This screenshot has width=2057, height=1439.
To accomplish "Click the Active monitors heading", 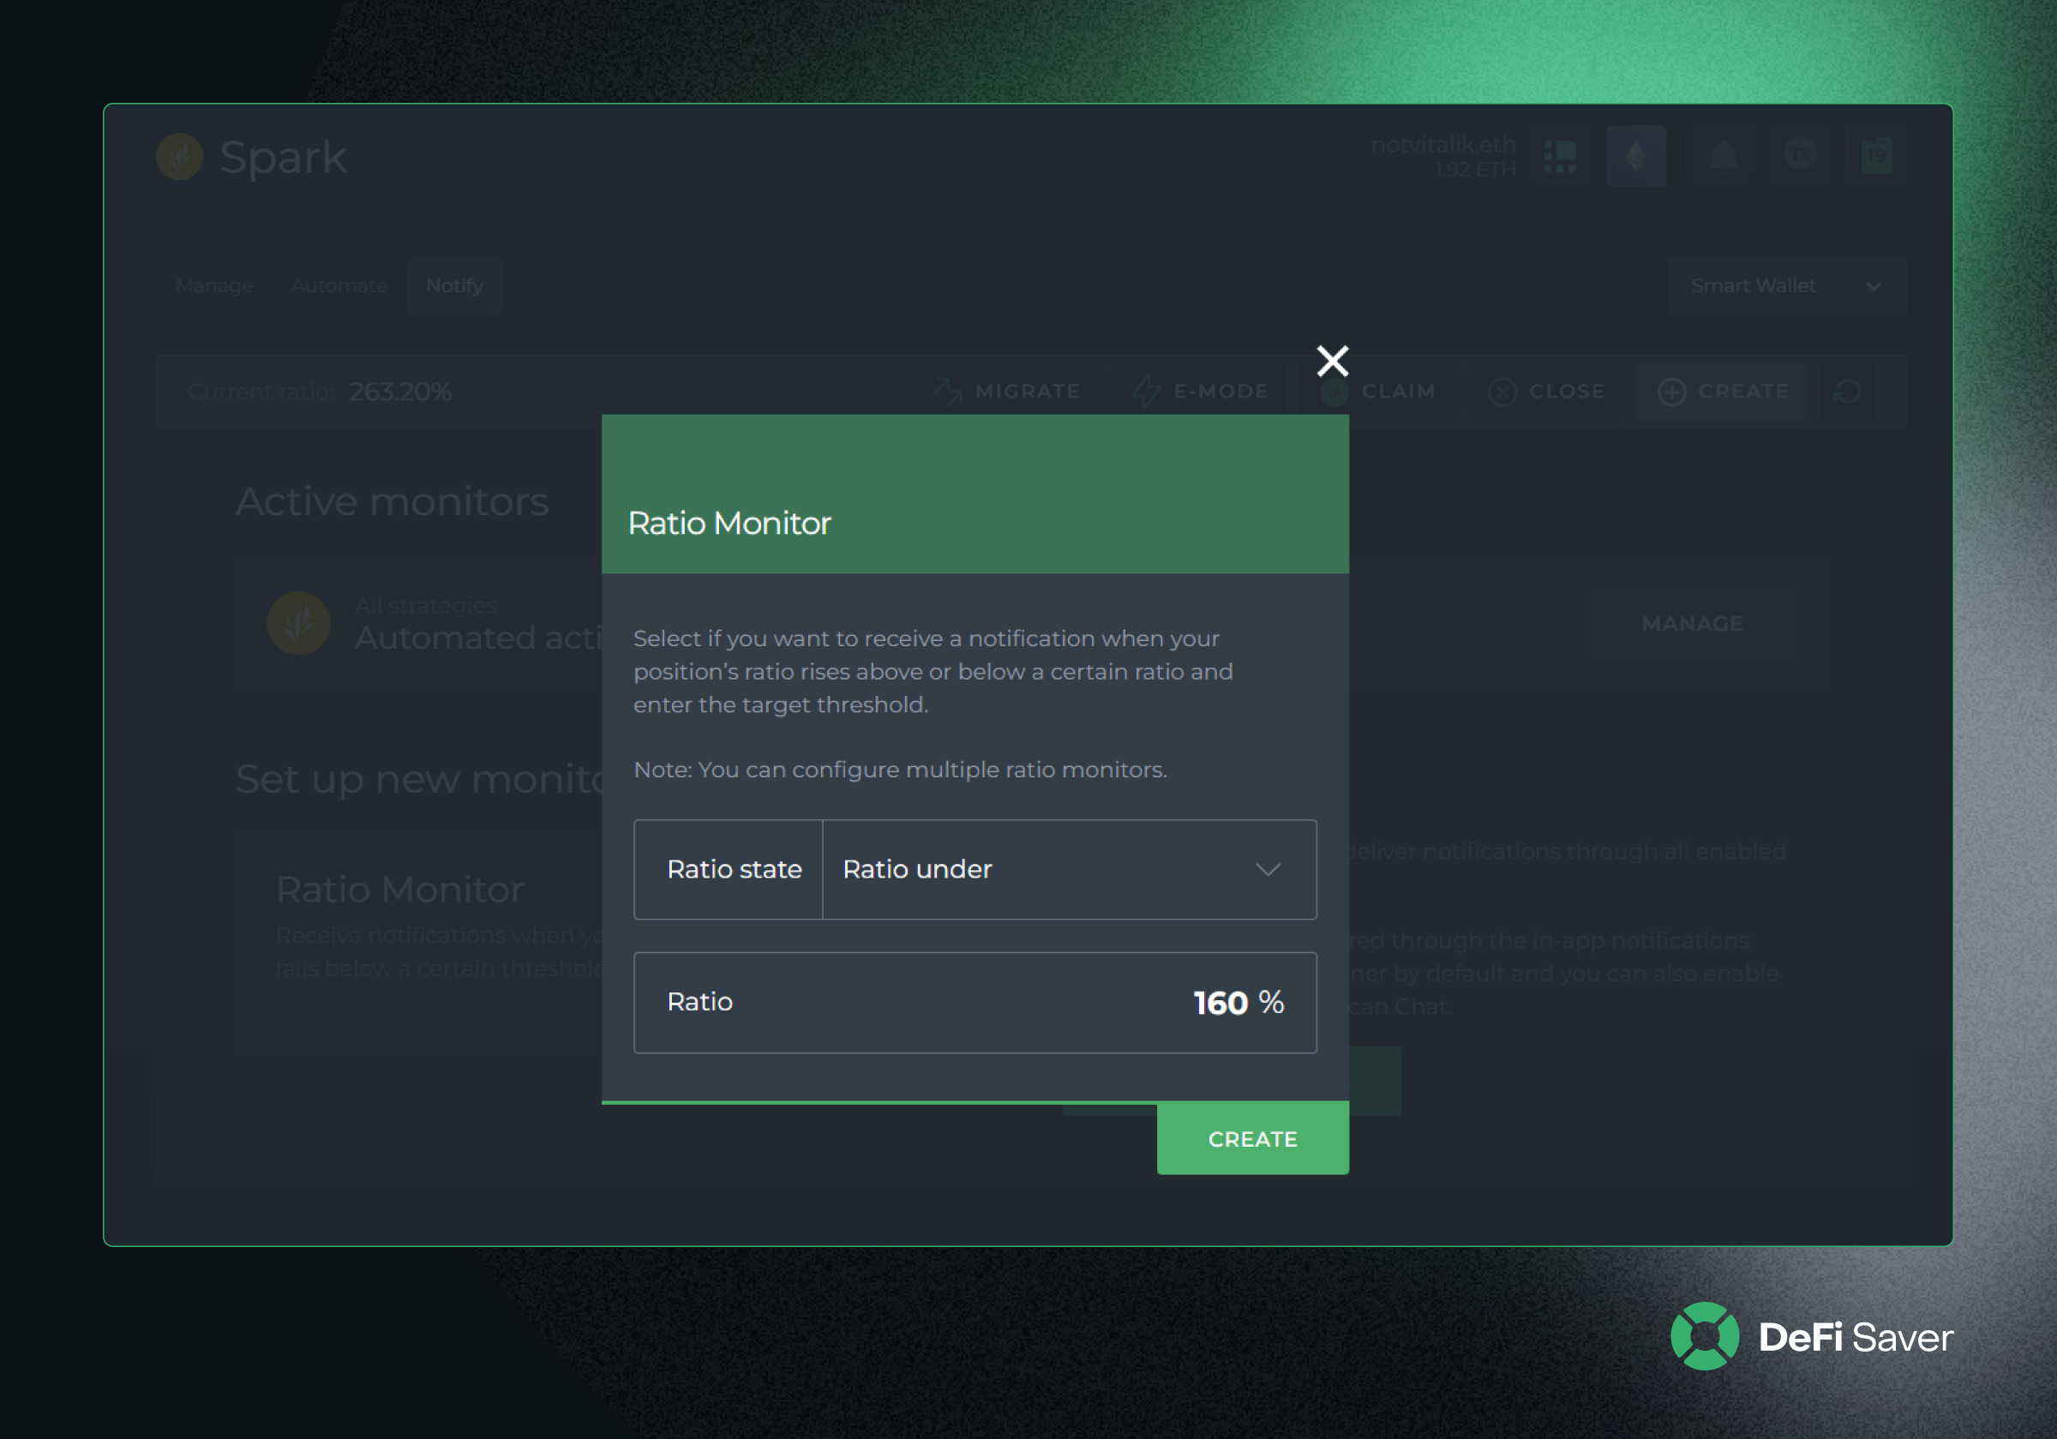I will [392, 501].
